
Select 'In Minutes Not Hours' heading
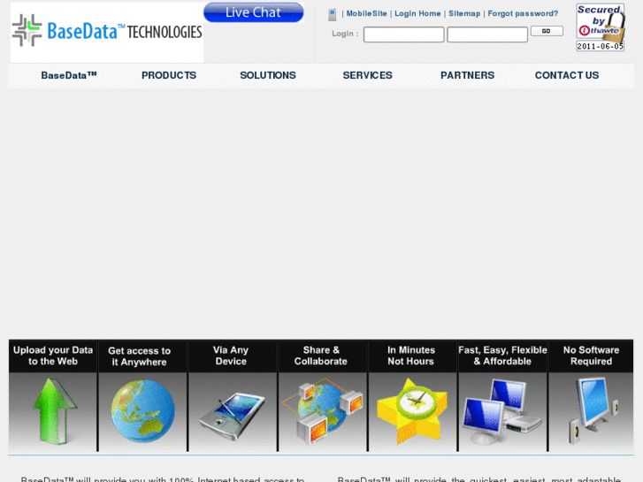pos(411,356)
